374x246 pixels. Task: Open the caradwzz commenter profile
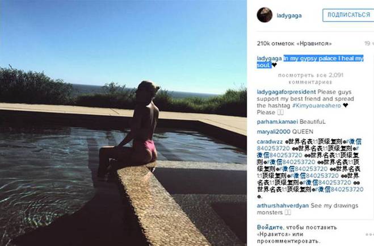[x=270, y=141]
